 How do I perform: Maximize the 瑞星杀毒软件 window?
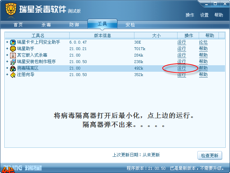(x=215, y=4)
